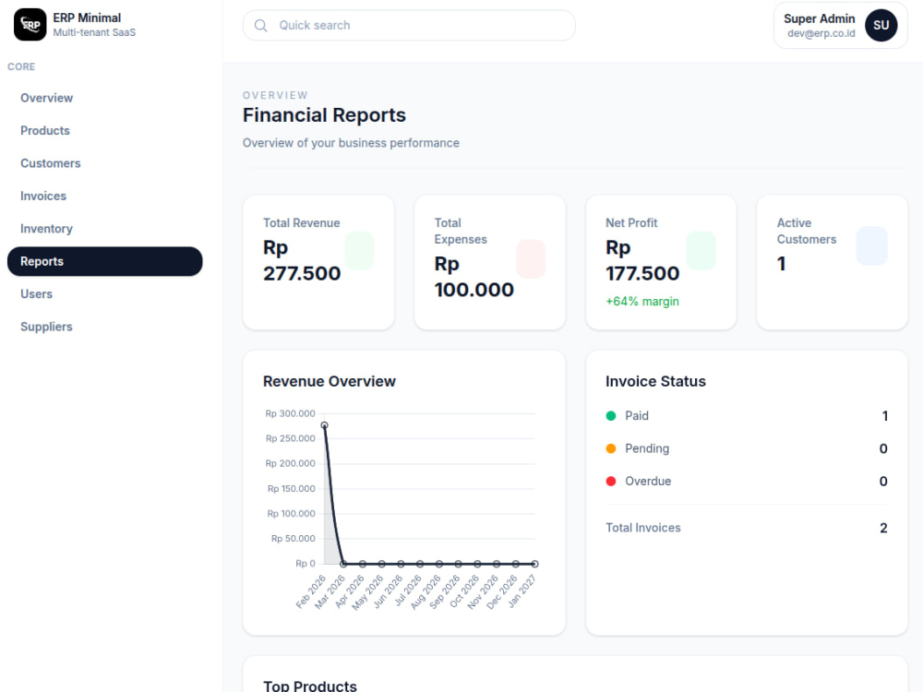Viewport: 923px width, 692px height.
Task: Click the CORE sidebar section label
Action: [21, 67]
